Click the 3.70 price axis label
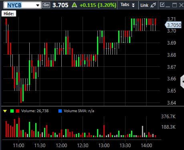The width and height of the screenshot is (184, 150). [x=172, y=31]
